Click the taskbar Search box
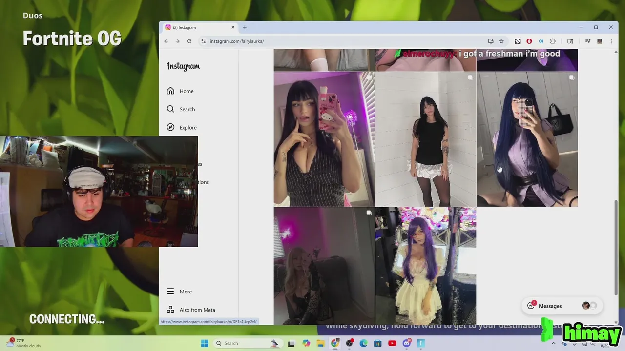625x351 pixels. point(248,343)
